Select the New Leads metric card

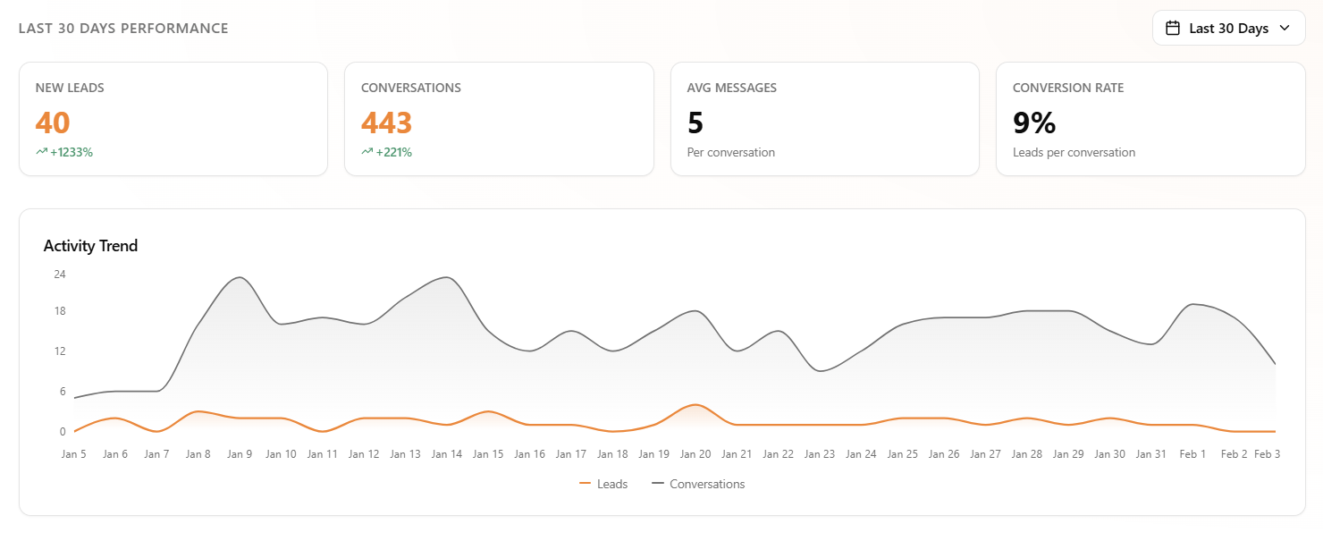[173, 118]
